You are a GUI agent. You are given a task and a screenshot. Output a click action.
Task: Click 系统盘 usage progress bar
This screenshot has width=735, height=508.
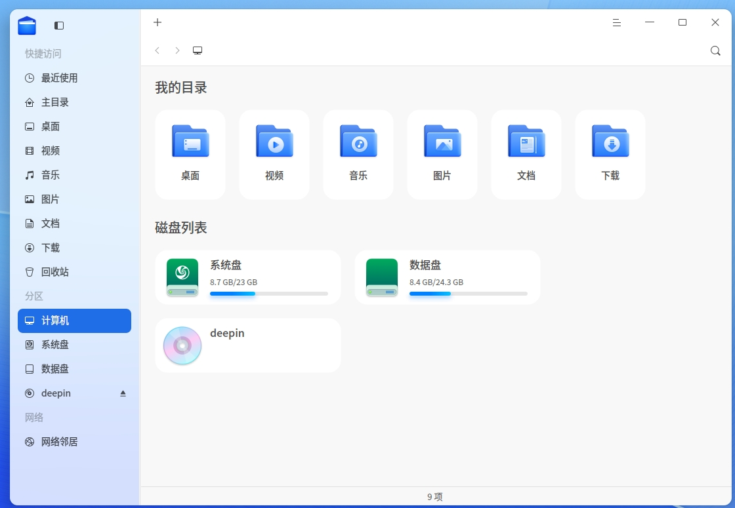coord(269,294)
